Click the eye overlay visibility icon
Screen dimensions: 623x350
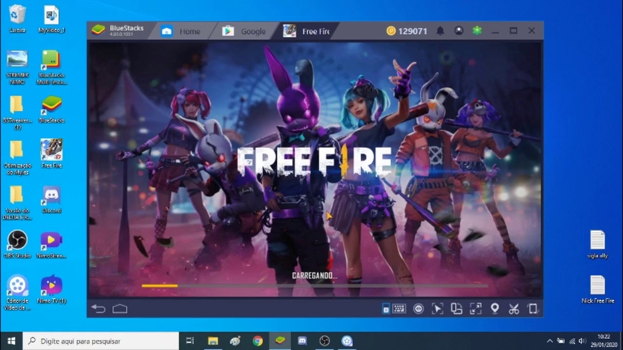[x=418, y=309]
